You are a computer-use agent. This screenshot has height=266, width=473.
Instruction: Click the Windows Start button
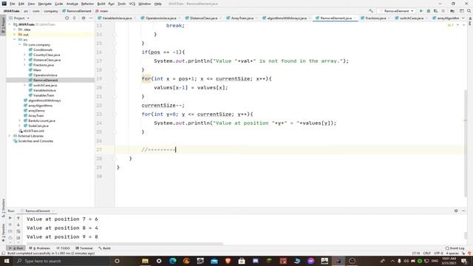[7, 261]
